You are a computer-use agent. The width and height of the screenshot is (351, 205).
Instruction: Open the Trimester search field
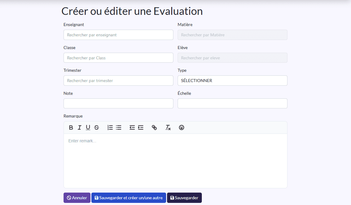[x=118, y=81]
